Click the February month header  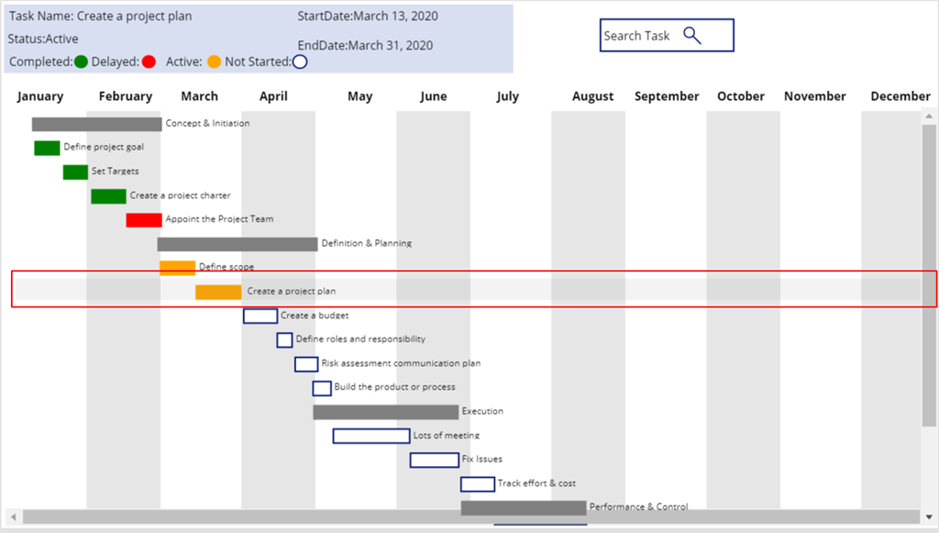125,96
